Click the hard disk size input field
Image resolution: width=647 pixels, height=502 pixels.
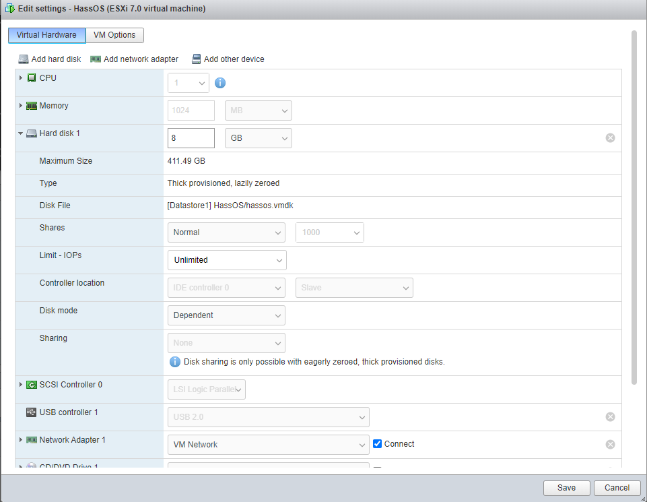[x=191, y=138]
